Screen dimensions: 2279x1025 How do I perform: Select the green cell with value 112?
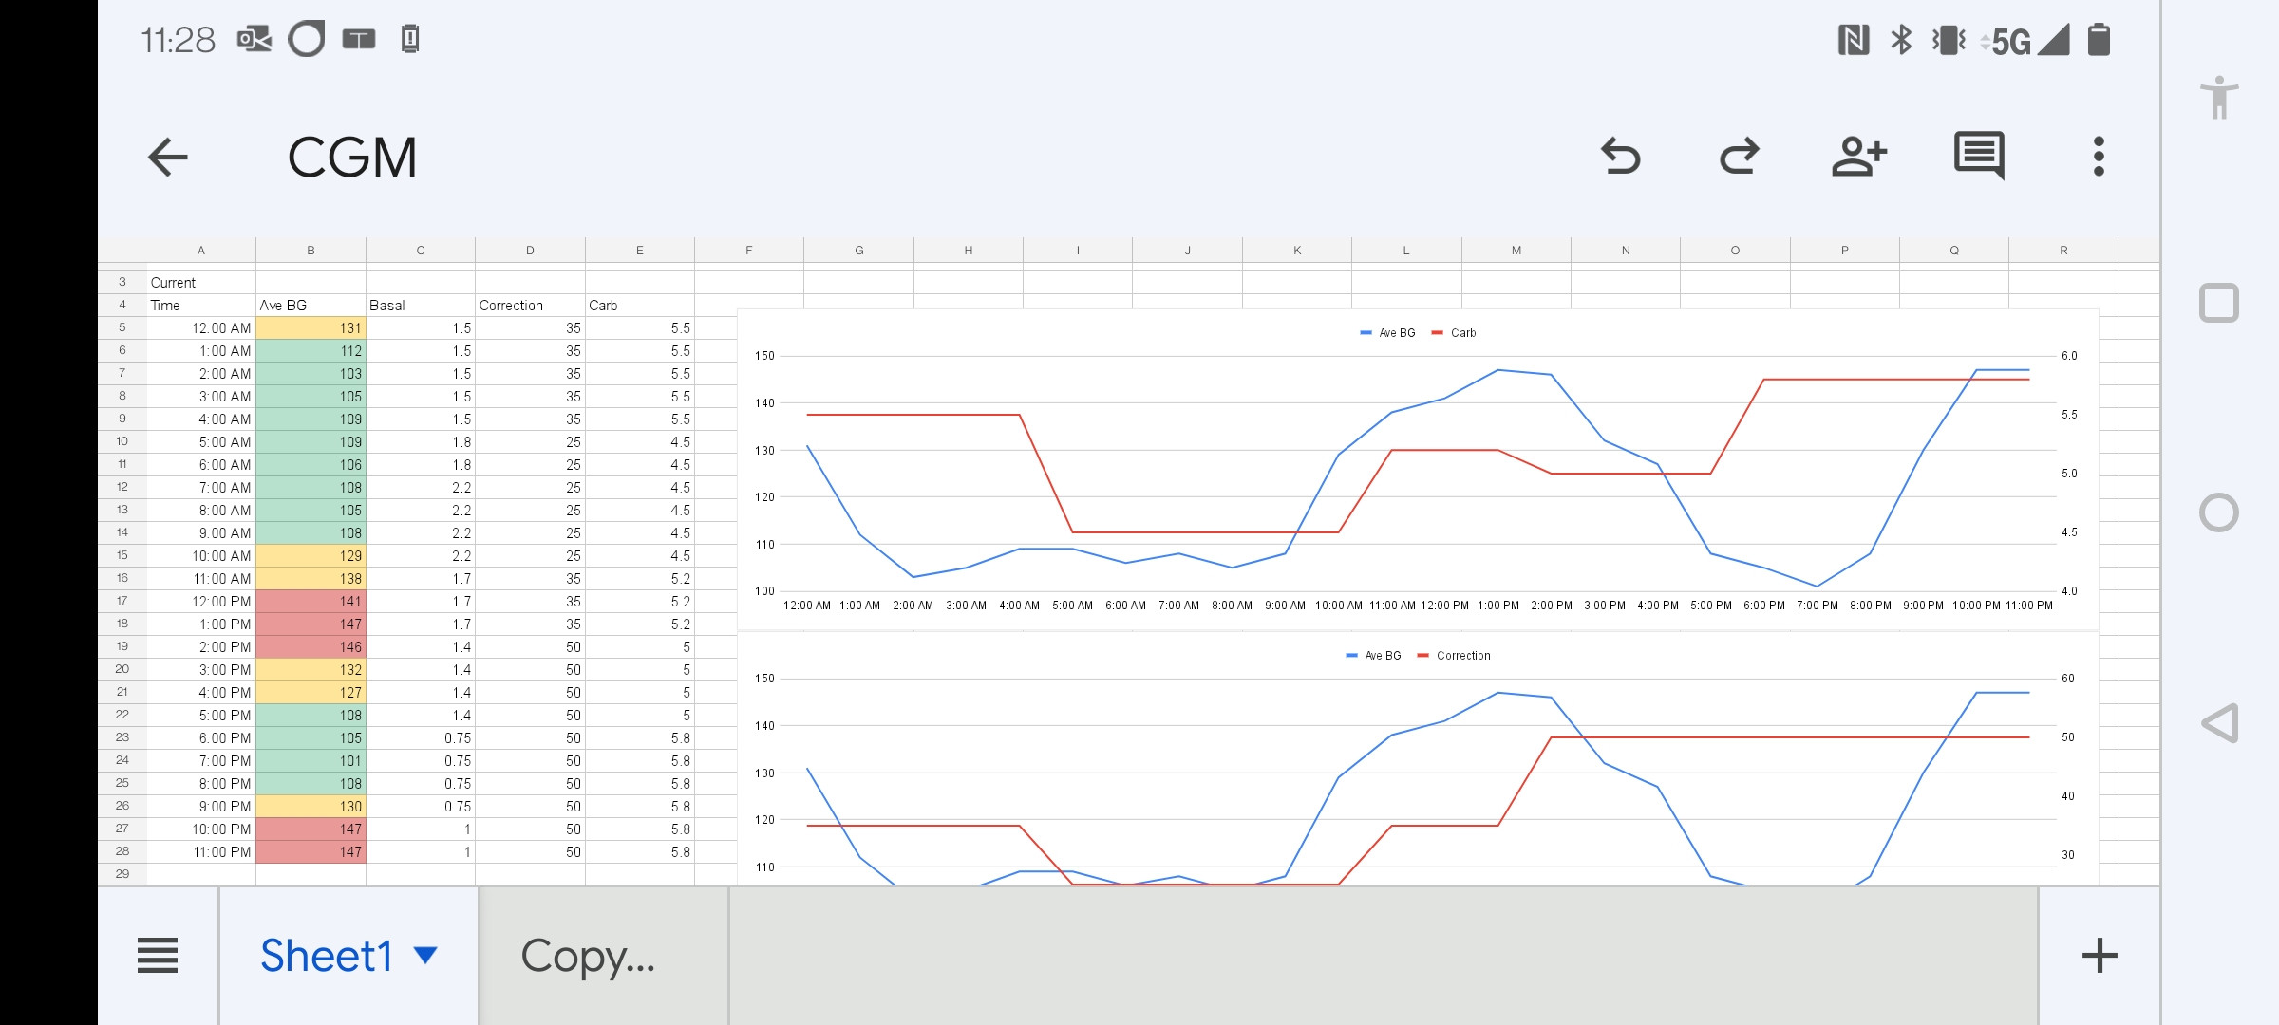click(x=311, y=351)
